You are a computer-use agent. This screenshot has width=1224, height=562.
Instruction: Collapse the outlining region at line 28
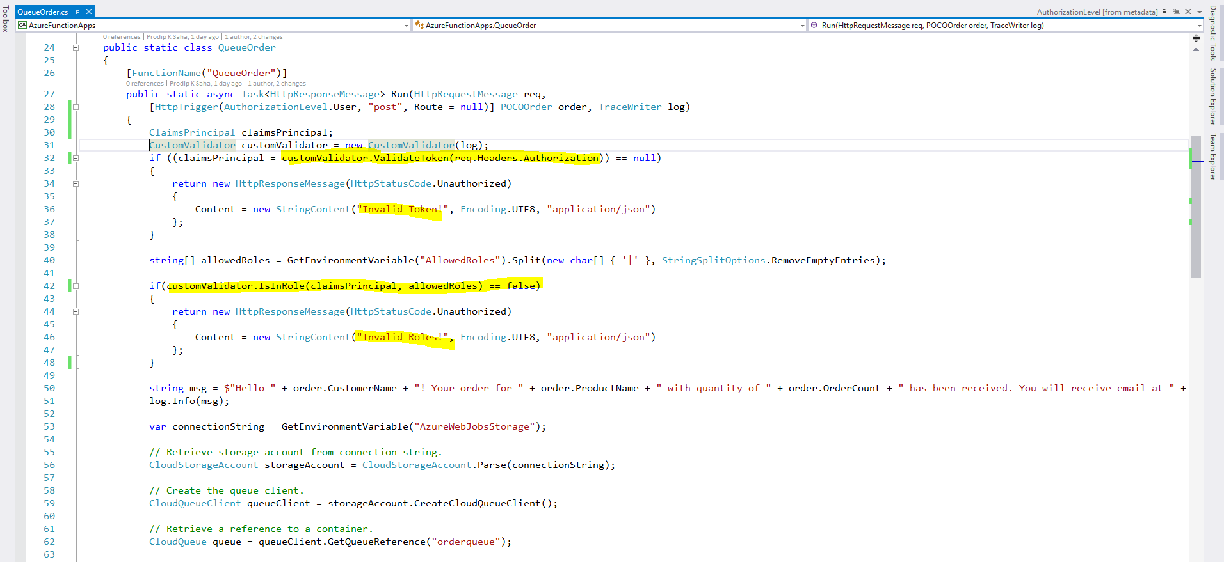(76, 107)
